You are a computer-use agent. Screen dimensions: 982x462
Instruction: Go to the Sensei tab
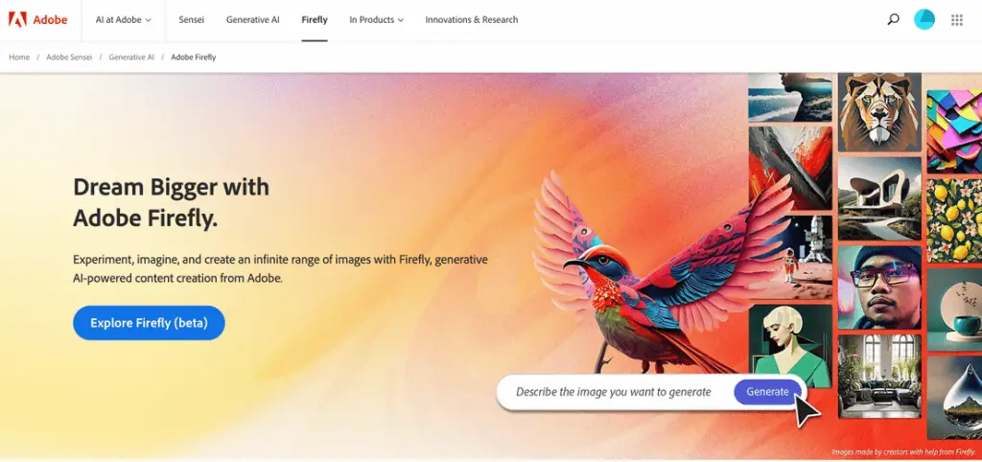[191, 20]
